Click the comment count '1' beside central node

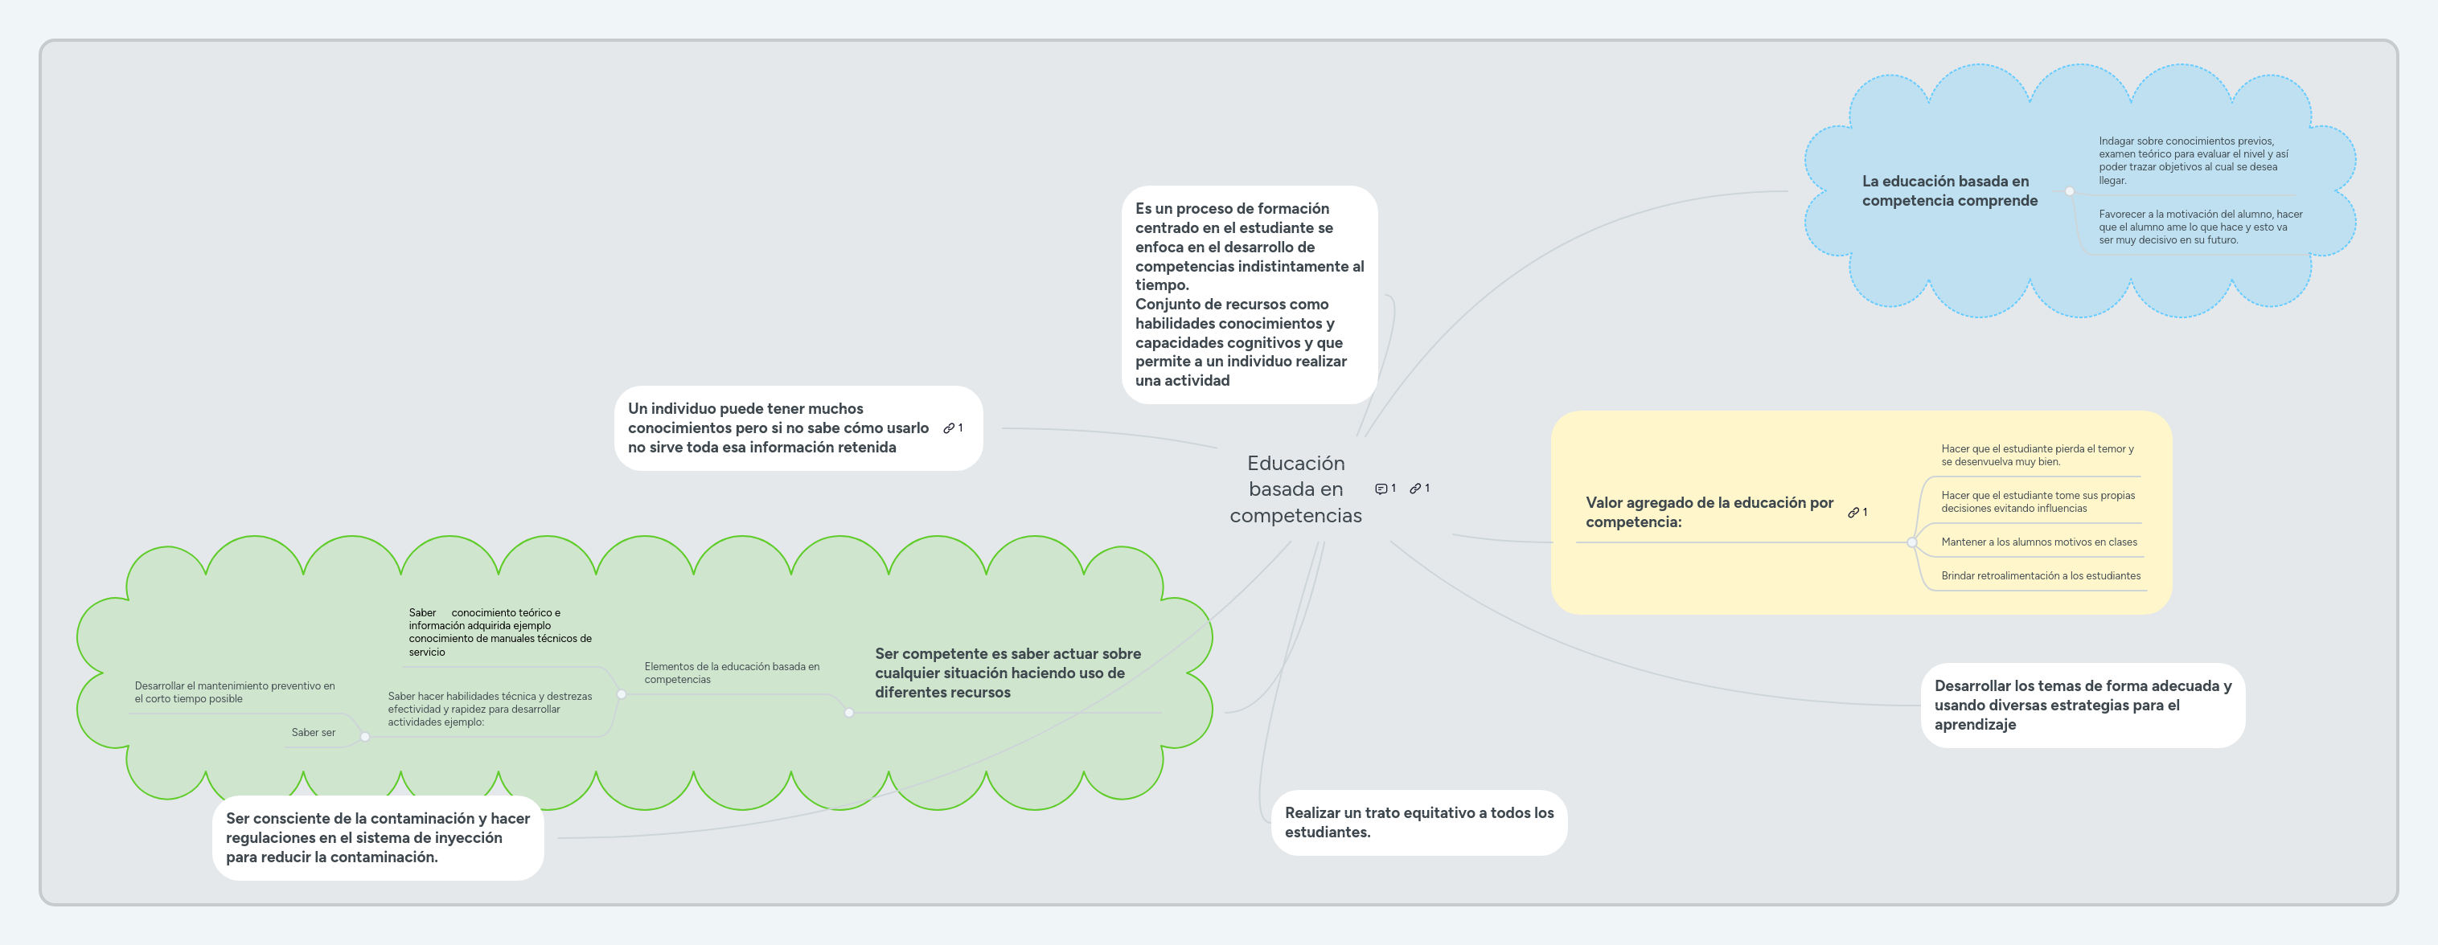(x=1394, y=489)
